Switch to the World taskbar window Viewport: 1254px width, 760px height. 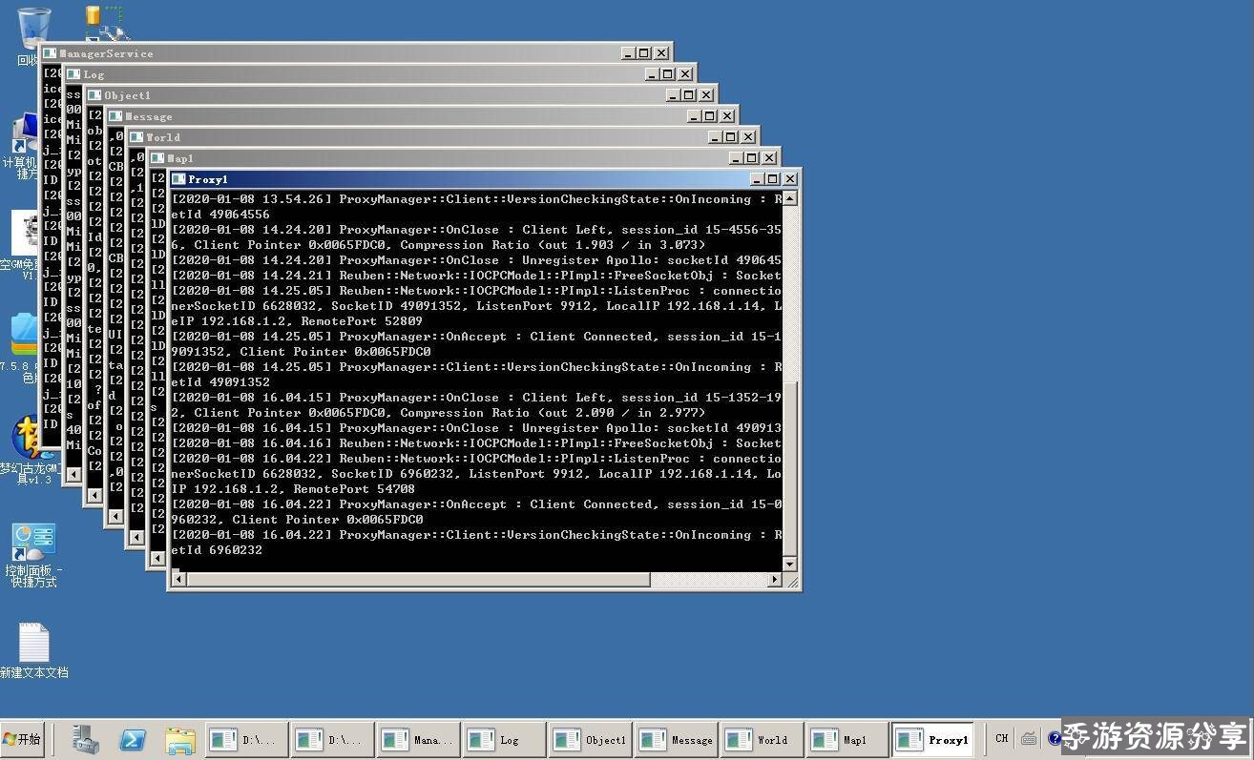pos(763,740)
